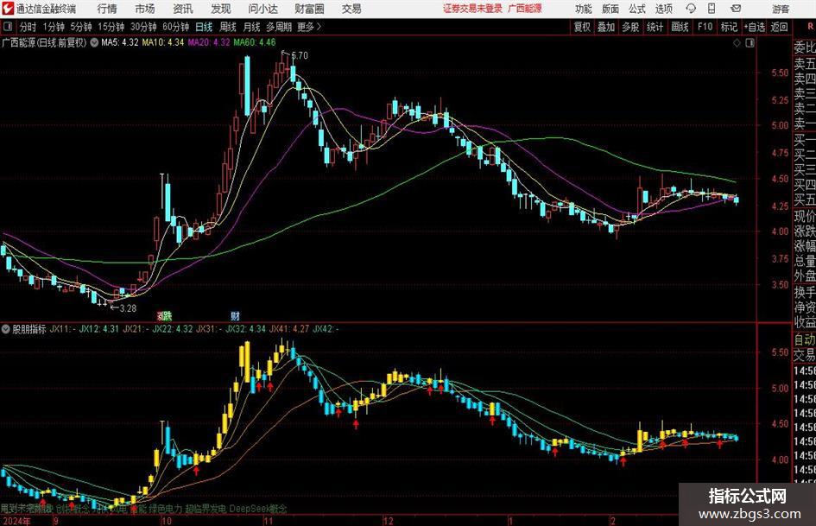Click the 游客 user label
The image size is (816, 526).
point(780,9)
